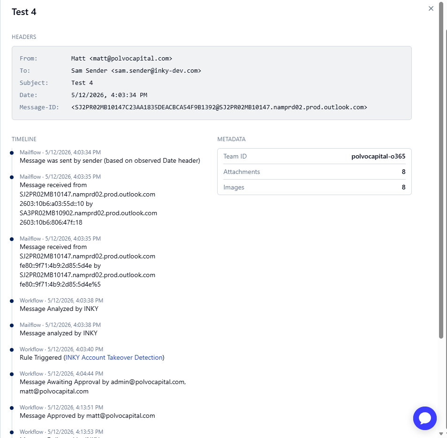Screen dimensions: 447x438
Task: Click the Message-ID header value
Action: (219, 107)
